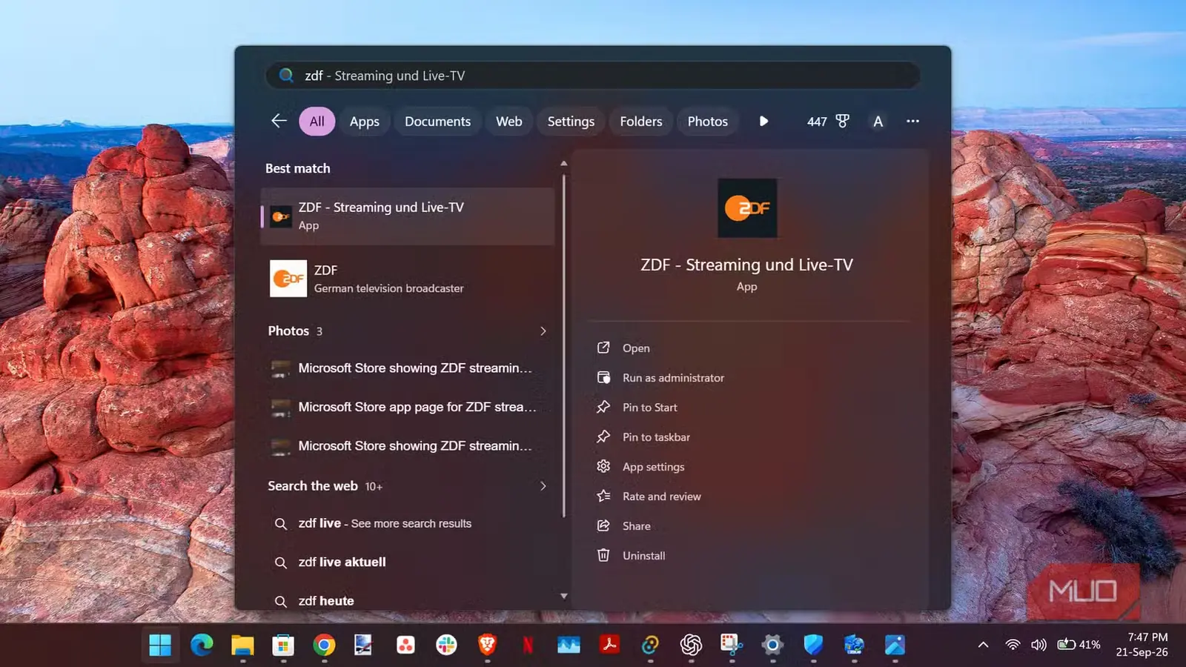
Task: Open Settings gear from taskbar
Action: pos(772,645)
